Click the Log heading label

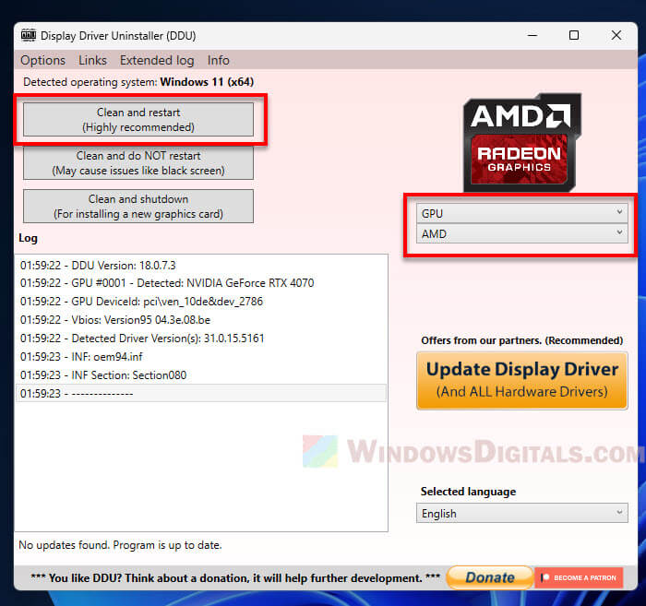[x=28, y=238]
